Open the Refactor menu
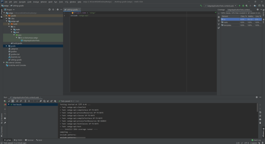 [x=44, y=2]
